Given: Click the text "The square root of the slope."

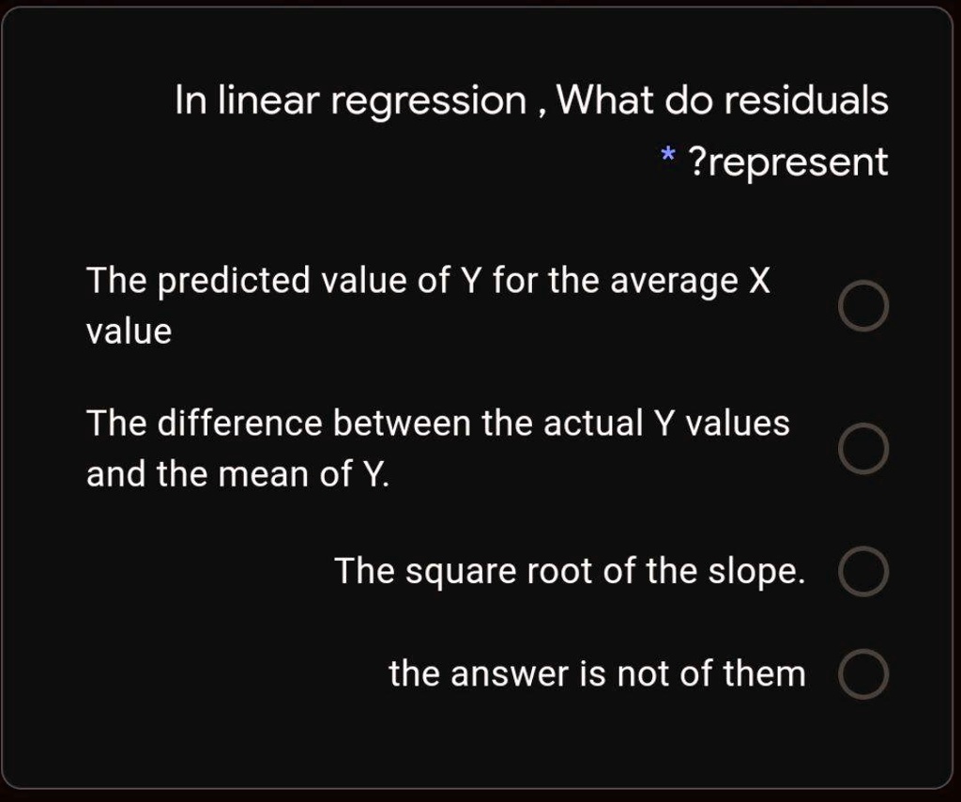Looking at the screenshot, I should [571, 570].
